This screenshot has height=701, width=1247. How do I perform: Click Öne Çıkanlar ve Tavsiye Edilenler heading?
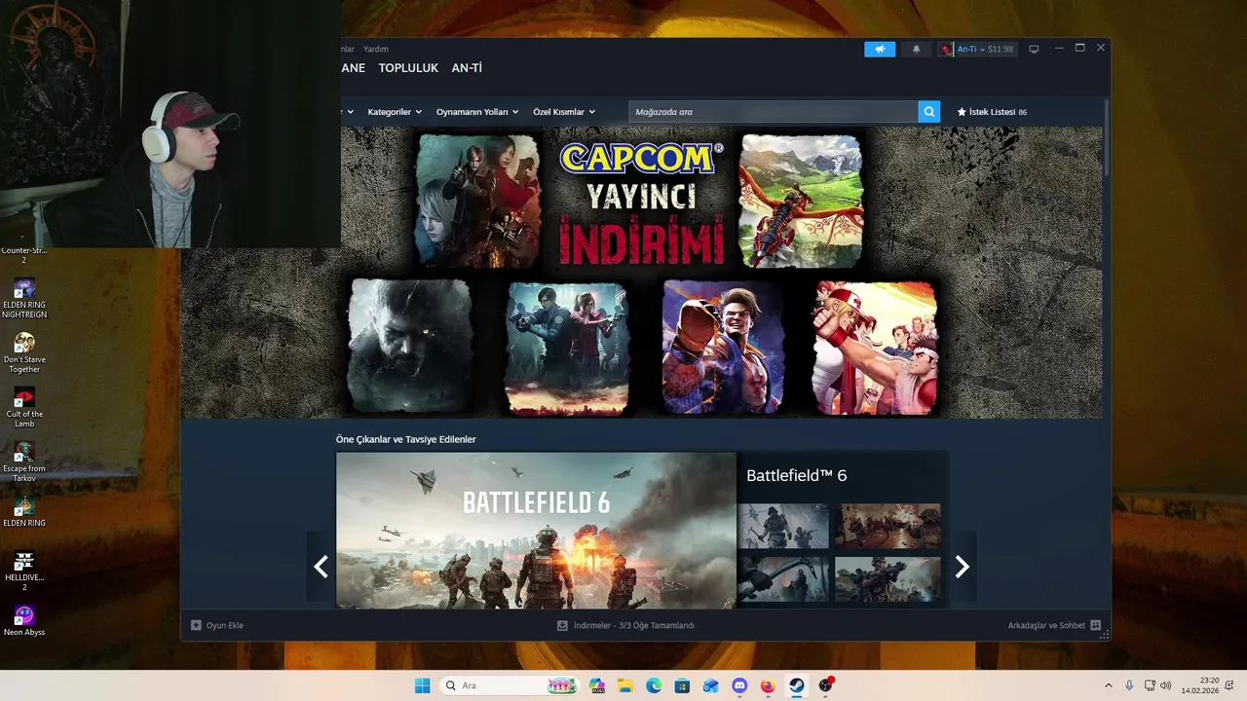pyautogui.click(x=406, y=439)
